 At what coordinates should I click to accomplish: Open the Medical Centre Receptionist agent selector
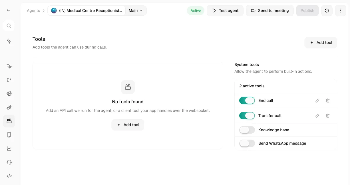[x=87, y=11]
